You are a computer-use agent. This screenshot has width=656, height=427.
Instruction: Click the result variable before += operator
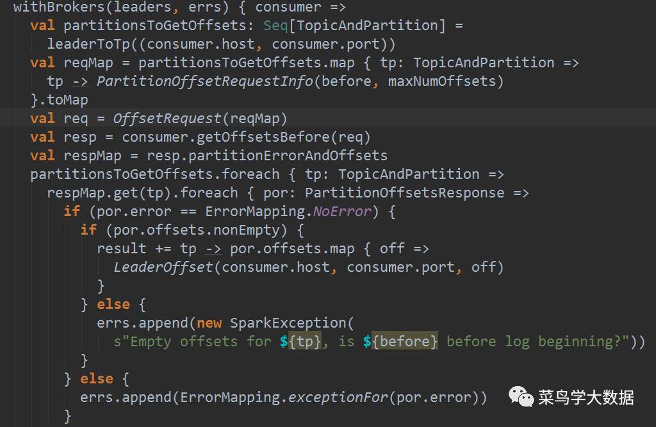coord(122,248)
